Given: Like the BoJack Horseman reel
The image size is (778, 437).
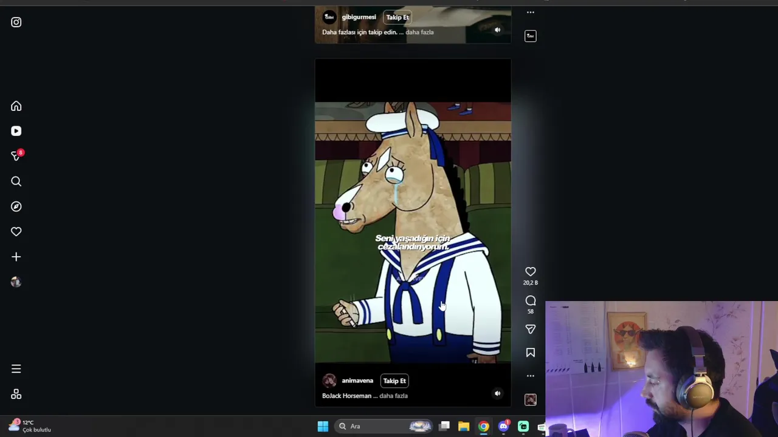Looking at the screenshot, I should click(x=531, y=271).
